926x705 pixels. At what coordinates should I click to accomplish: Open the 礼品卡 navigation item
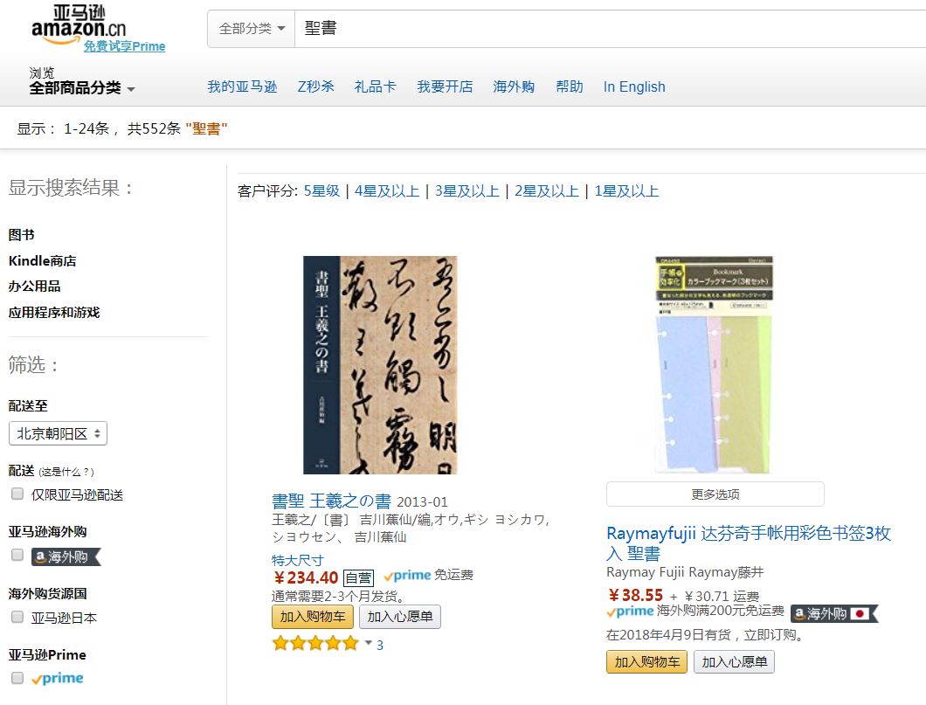point(375,86)
